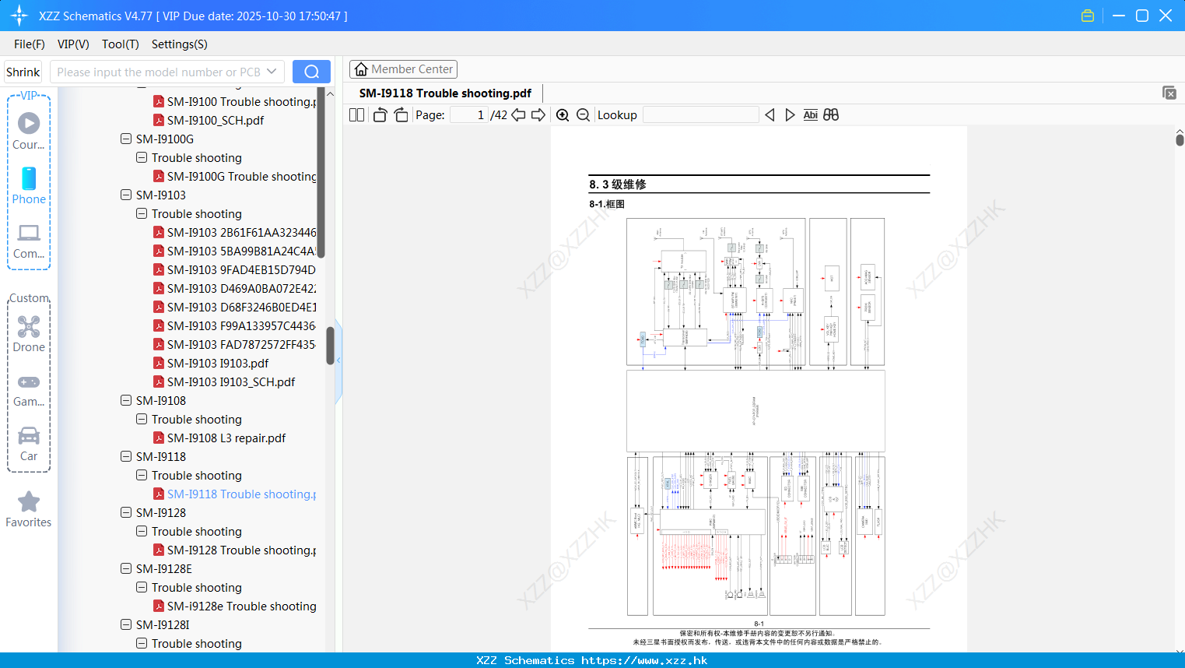
Task: Click the Abi text-match option icon
Action: click(811, 115)
